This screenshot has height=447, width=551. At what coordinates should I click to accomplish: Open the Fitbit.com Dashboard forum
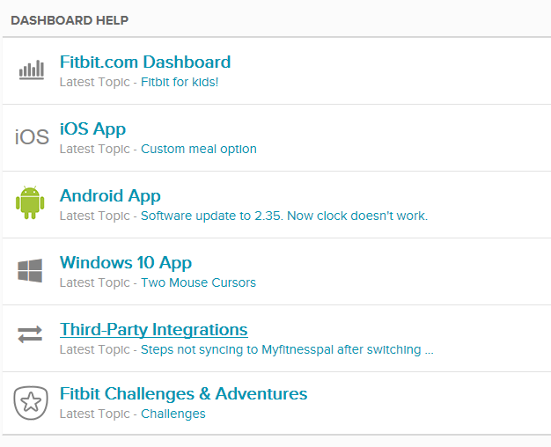tap(145, 62)
